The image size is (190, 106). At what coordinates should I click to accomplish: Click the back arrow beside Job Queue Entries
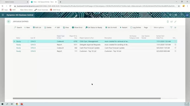coord(9,21)
